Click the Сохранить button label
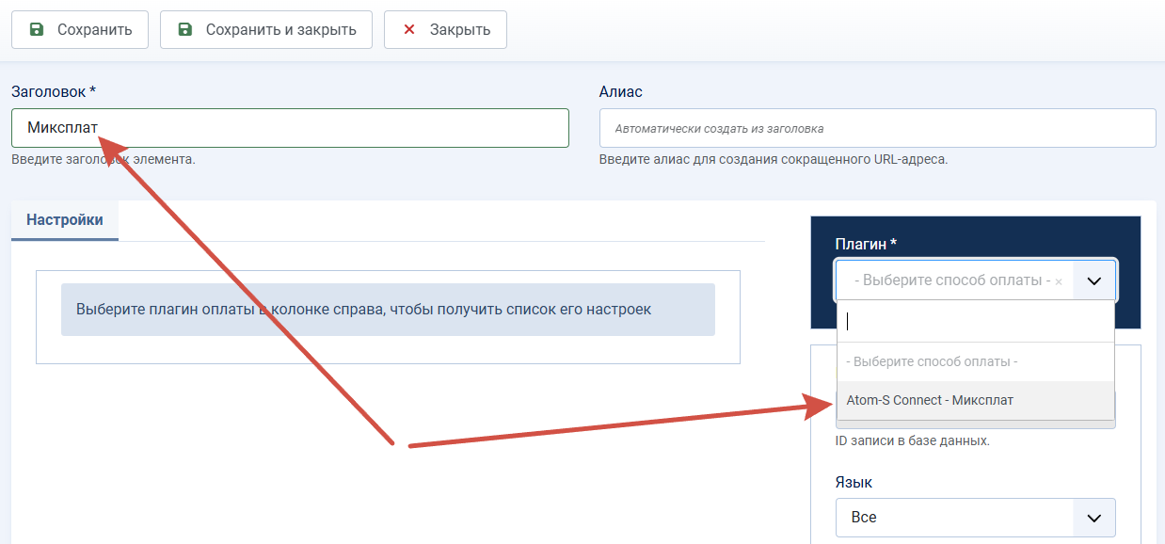 point(95,29)
